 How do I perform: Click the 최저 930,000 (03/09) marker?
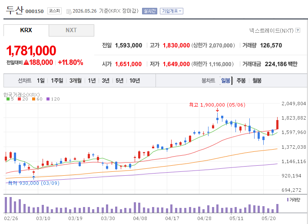tap(33, 183)
